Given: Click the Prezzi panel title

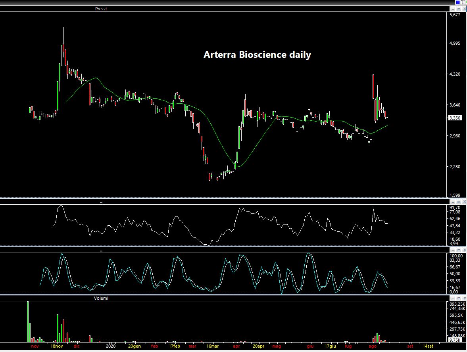Looking at the screenshot, I should pyautogui.click(x=101, y=9).
